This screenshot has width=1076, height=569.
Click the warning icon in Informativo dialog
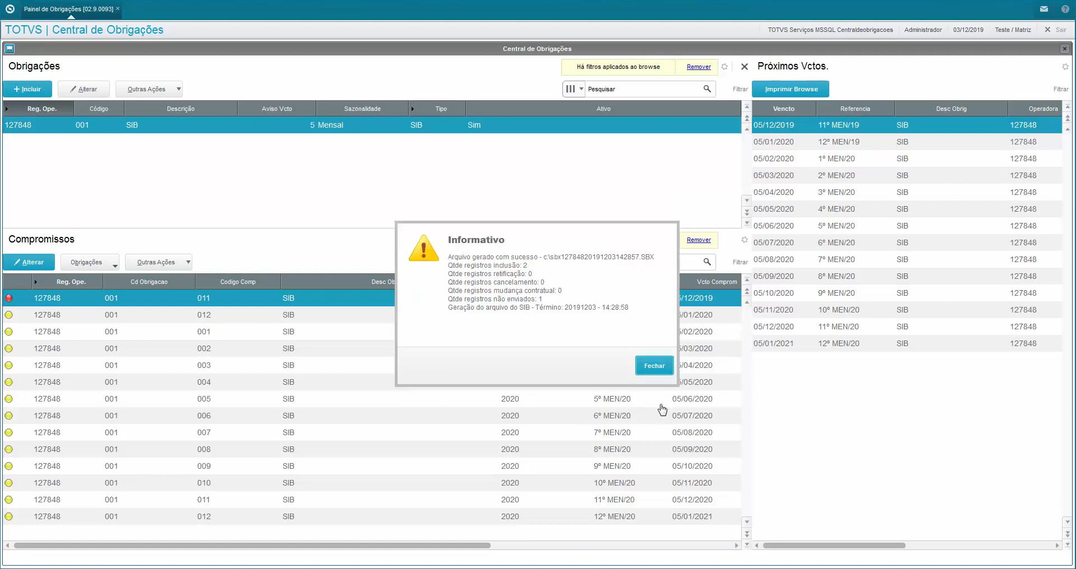pyautogui.click(x=424, y=248)
